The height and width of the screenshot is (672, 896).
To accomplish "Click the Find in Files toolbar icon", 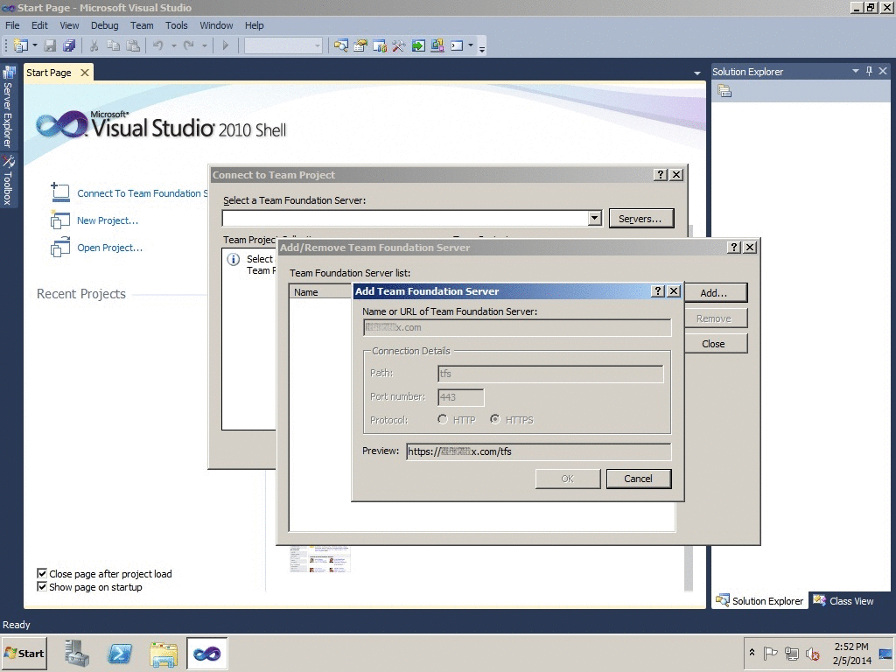I will coord(341,45).
